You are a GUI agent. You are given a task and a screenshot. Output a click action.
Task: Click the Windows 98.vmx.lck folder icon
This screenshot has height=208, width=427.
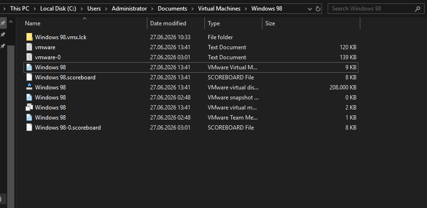(x=29, y=37)
